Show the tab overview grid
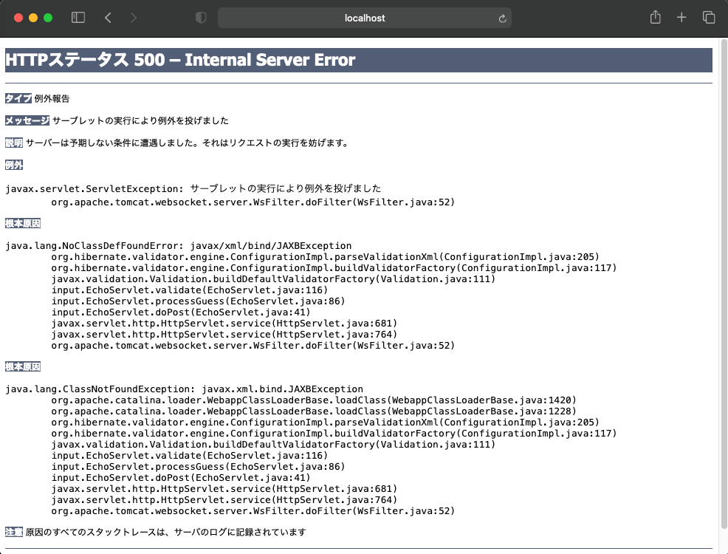This screenshot has height=554, width=728. [x=707, y=16]
